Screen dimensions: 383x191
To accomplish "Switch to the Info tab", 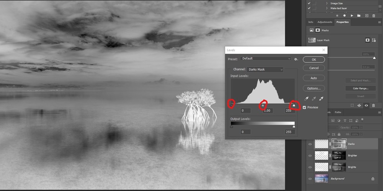I will point(311,22).
